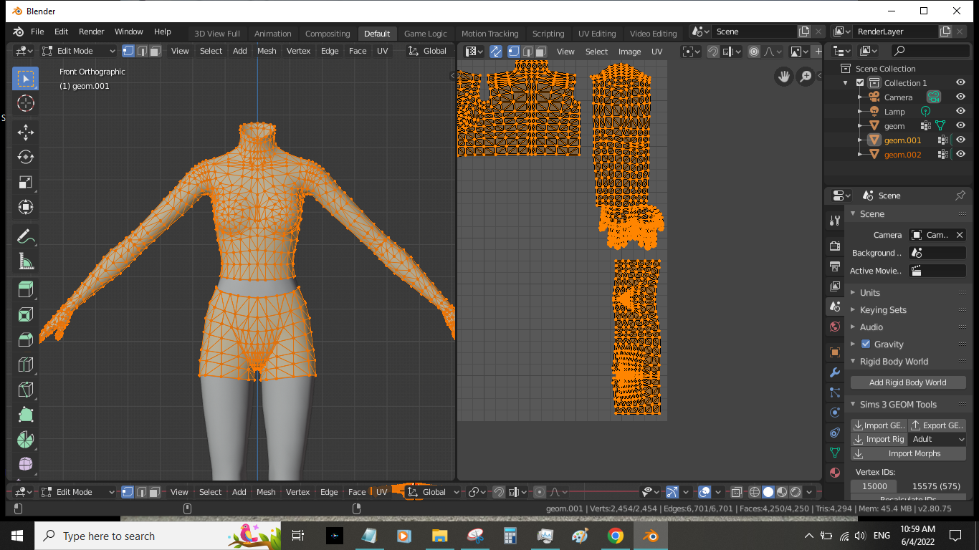Open the Adult age dropdown

[x=937, y=439]
